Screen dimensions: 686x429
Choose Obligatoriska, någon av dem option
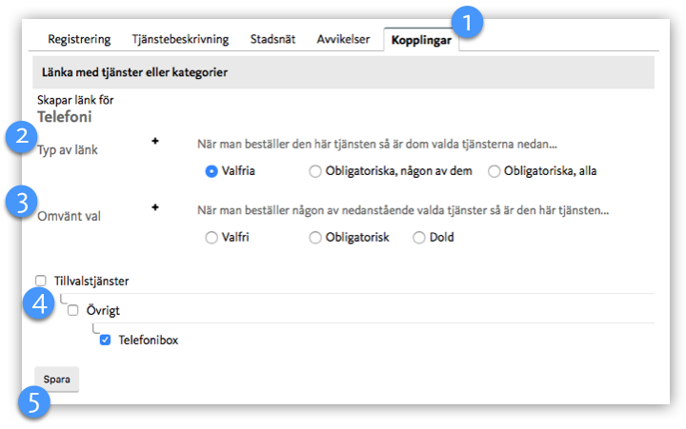(315, 172)
